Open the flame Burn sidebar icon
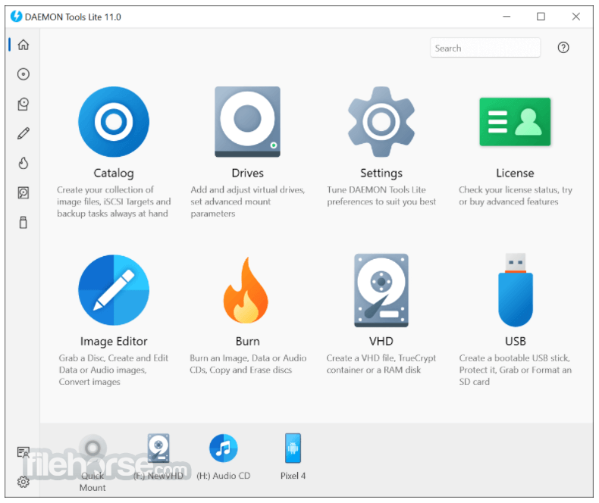 coord(24,163)
